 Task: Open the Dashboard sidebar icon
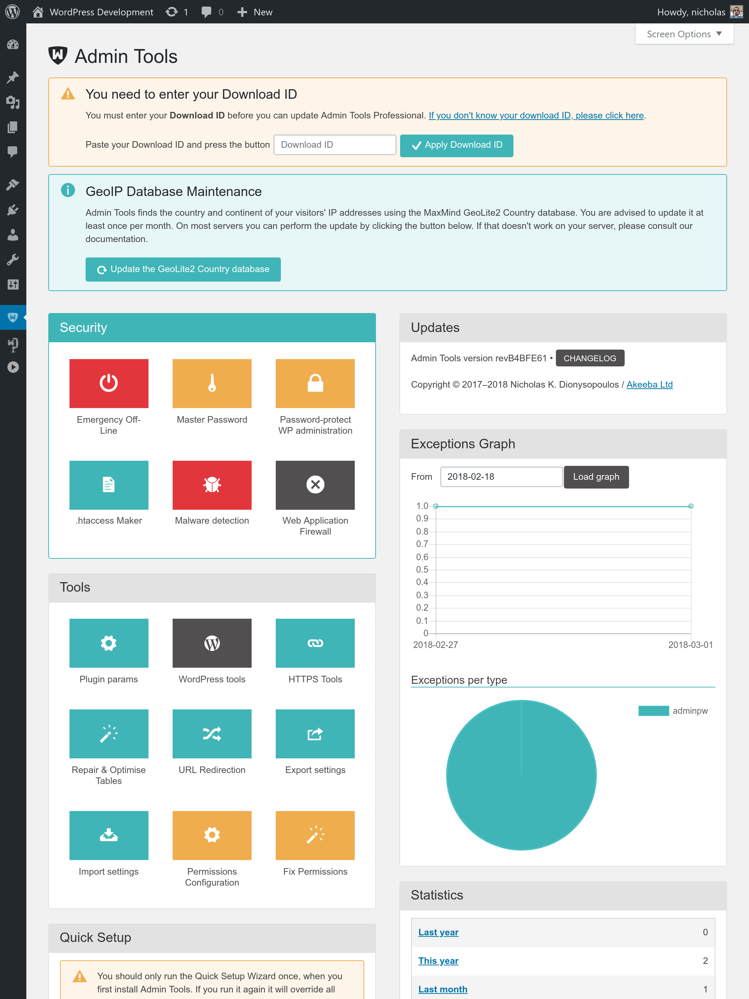click(13, 44)
